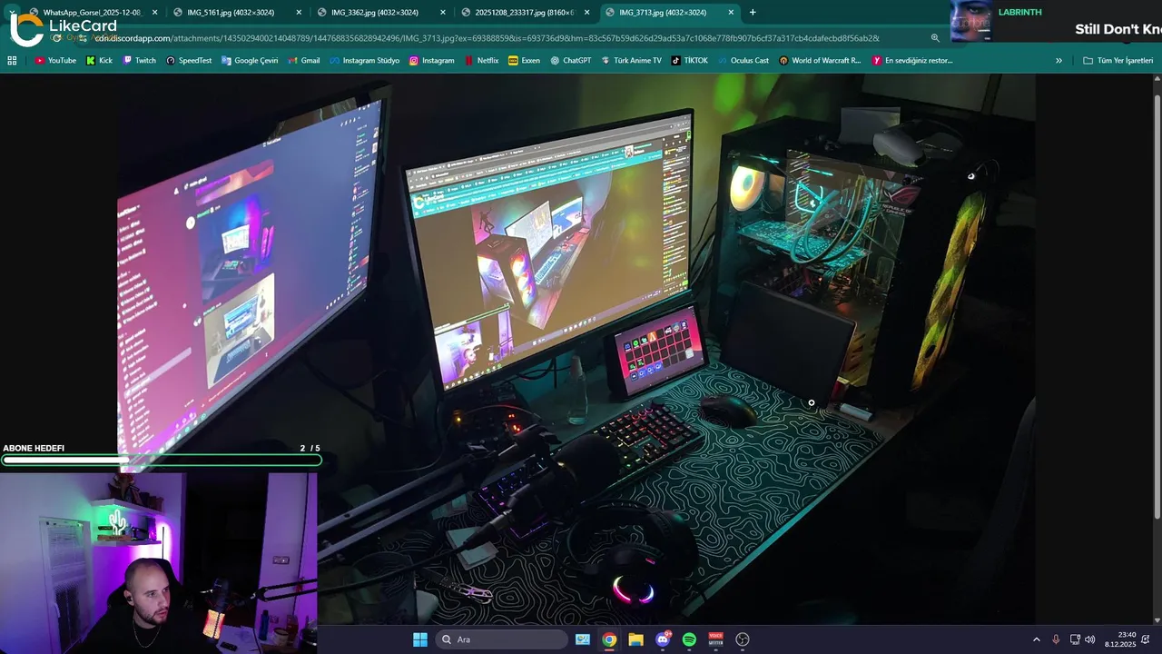Click the microphone tray icon
This screenshot has width=1162, height=654.
(1056, 639)
